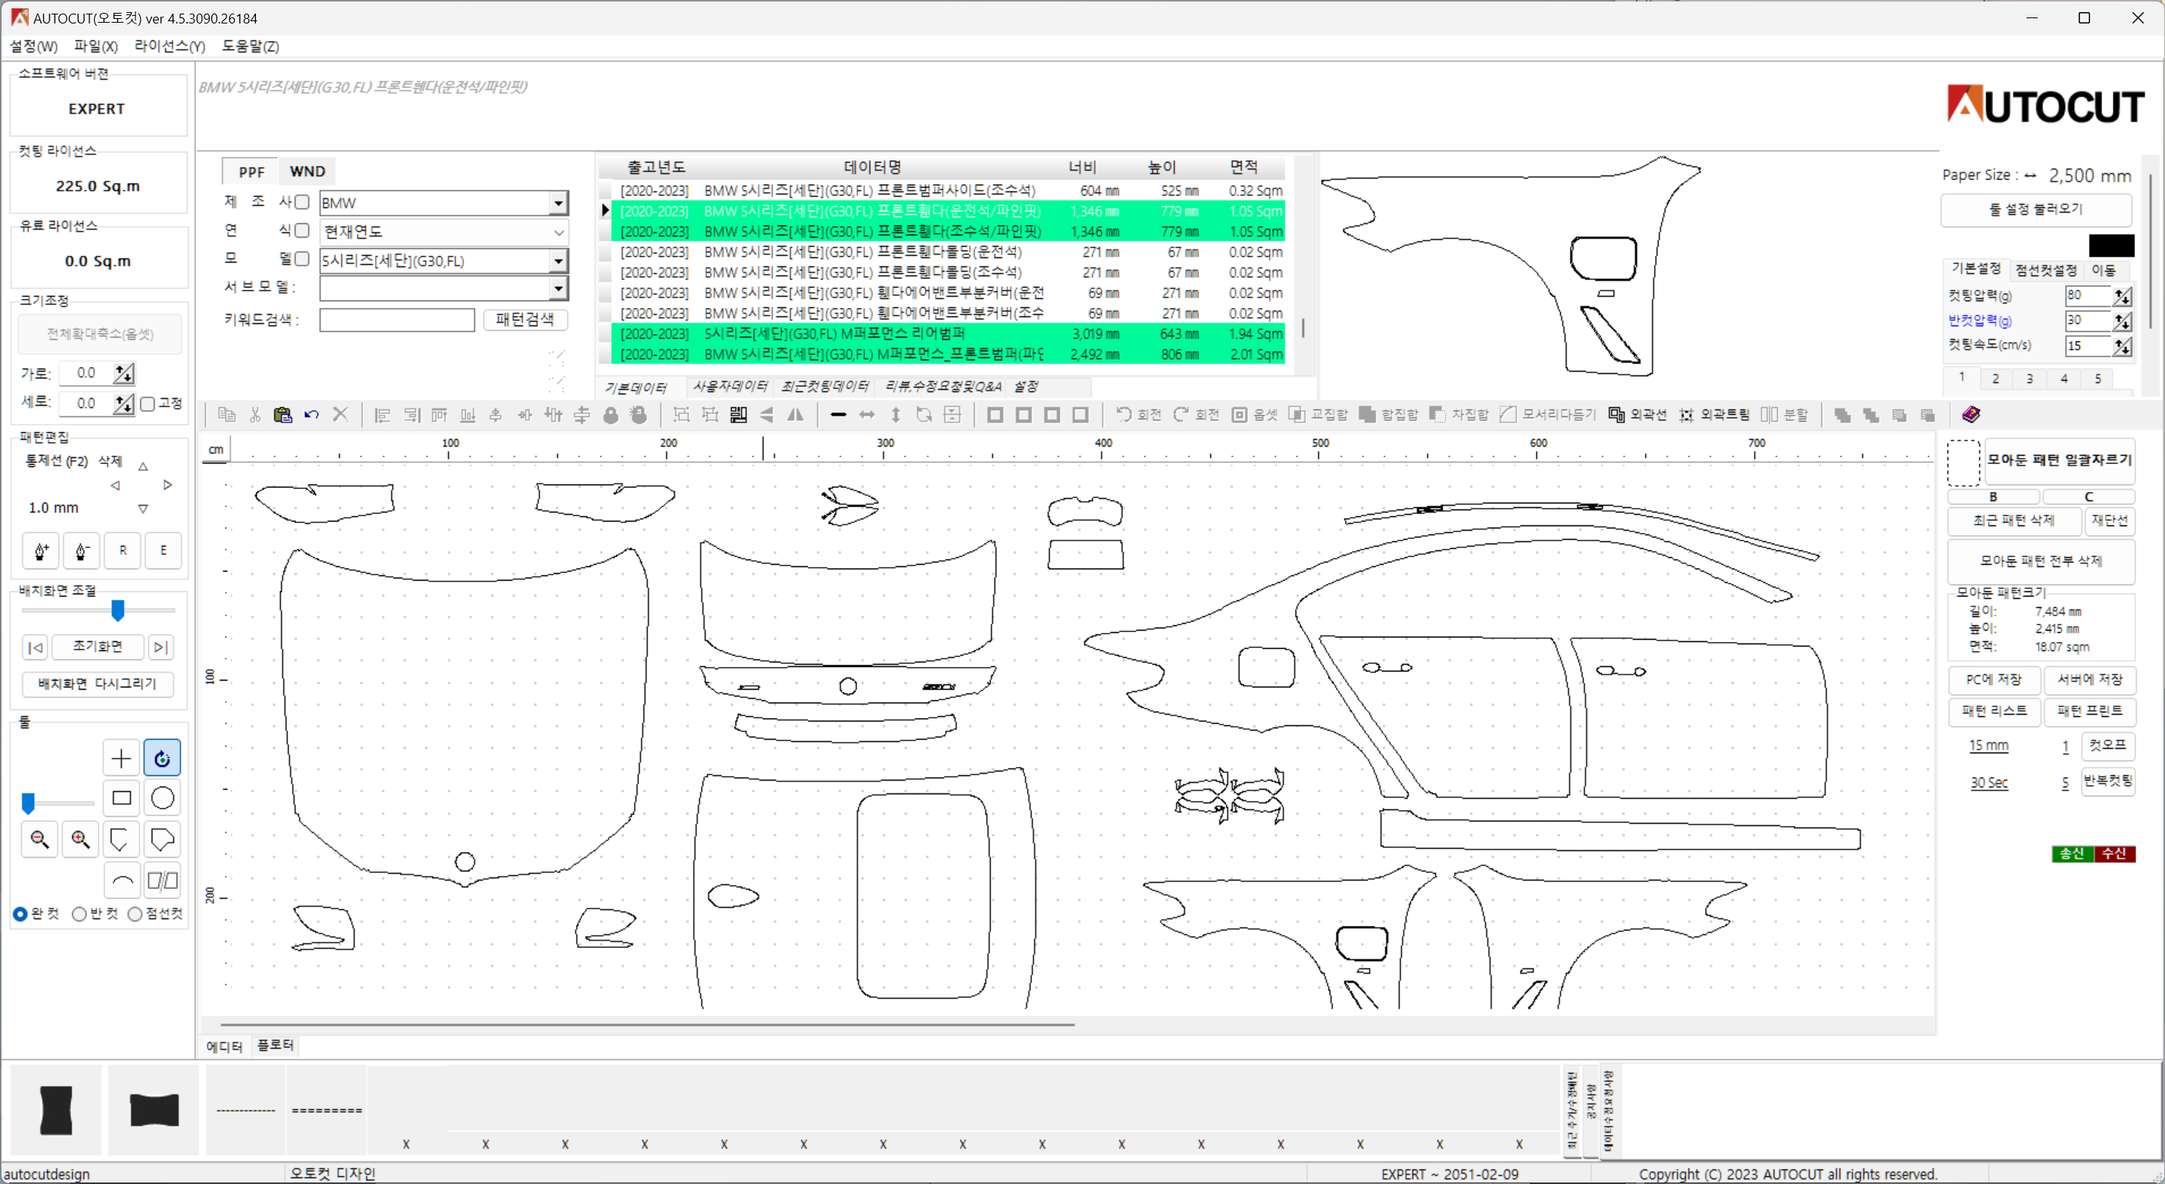The image size is (2165, 1184).
Task: Click the next layout screen button
Action: pyautogui.click(x=161, y=647)
